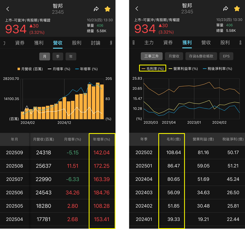The height and width of the screenshot is (229, 245).
Task: Toggle 年增率 (%) legend line
Action: tap(86, 69)
